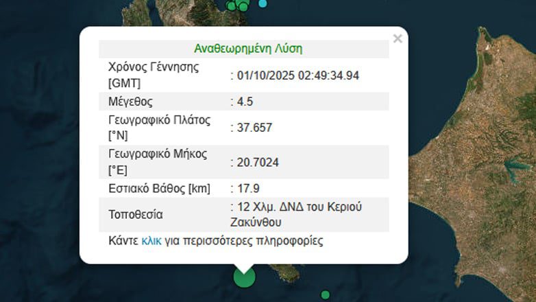Click the latitude value 37.657
The height and width of the screenshot is (302, 536).
(250, 128)
